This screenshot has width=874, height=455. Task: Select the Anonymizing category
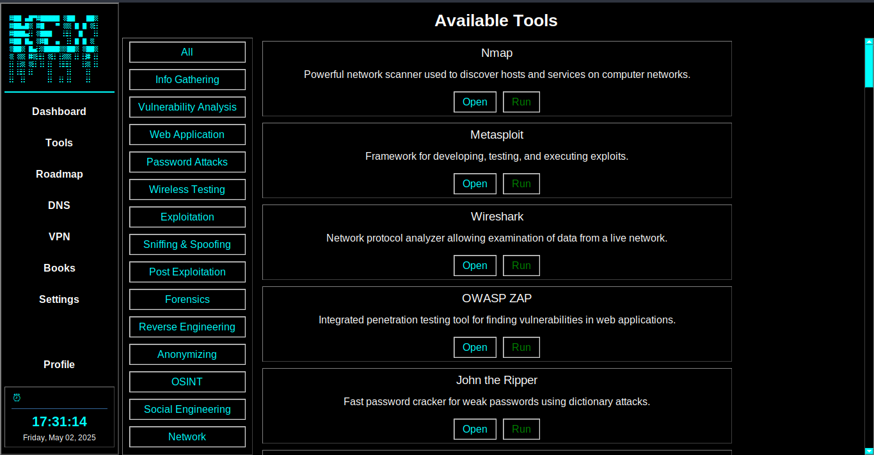(x=187, y=355)
